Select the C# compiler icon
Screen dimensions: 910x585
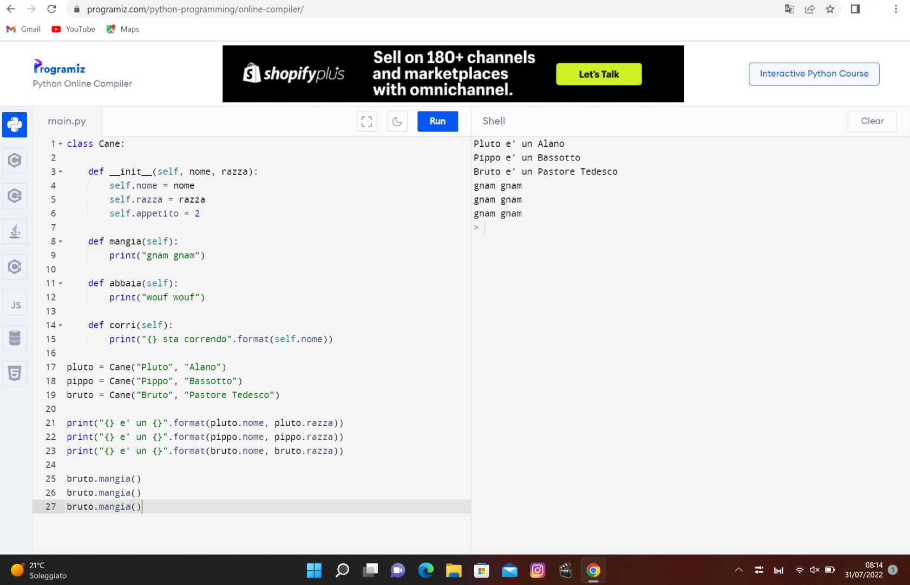(x=15, y=267)
